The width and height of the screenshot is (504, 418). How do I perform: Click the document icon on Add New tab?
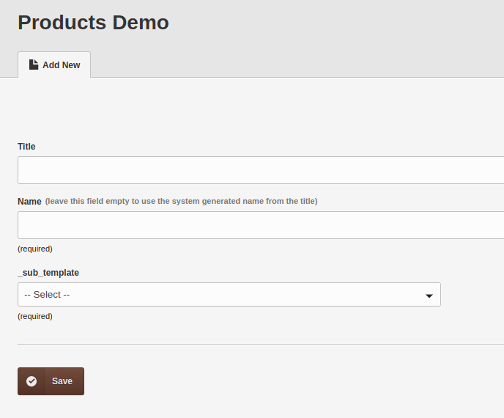[x=34, y=65]
